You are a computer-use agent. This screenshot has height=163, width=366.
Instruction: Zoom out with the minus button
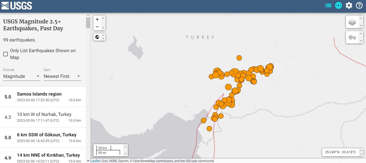[97, 27]
